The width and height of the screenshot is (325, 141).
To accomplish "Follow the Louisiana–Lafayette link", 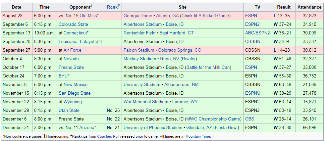I will click(78, 41).
